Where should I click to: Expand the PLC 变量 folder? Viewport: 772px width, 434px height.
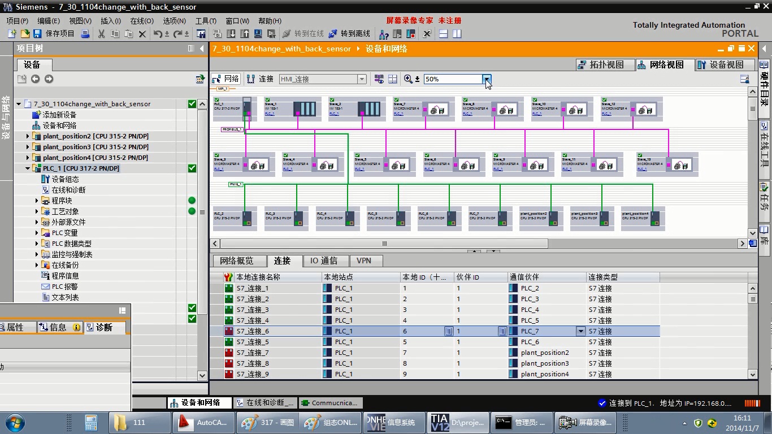pyautogui.click(x=37, y=233)
